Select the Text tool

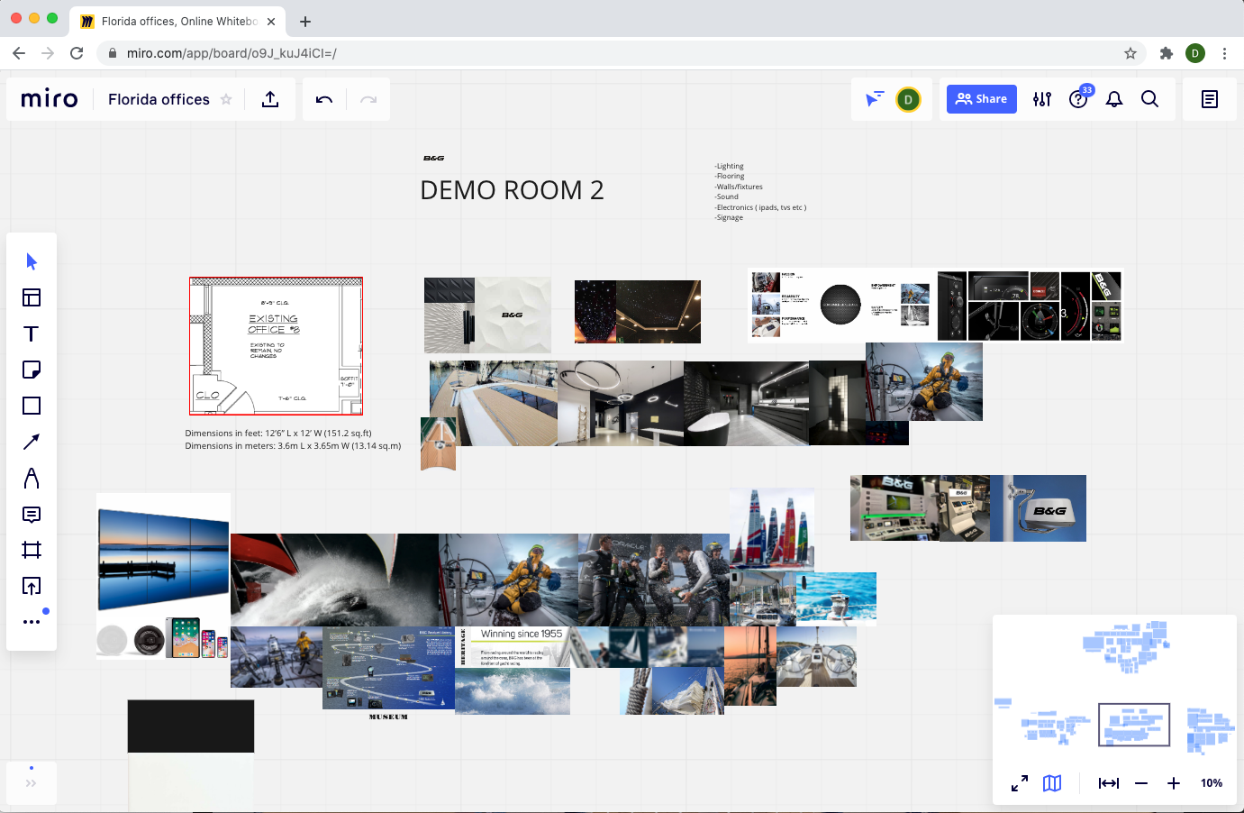coord(32,333)
